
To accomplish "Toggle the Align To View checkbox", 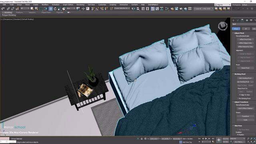I will (240, 95).
